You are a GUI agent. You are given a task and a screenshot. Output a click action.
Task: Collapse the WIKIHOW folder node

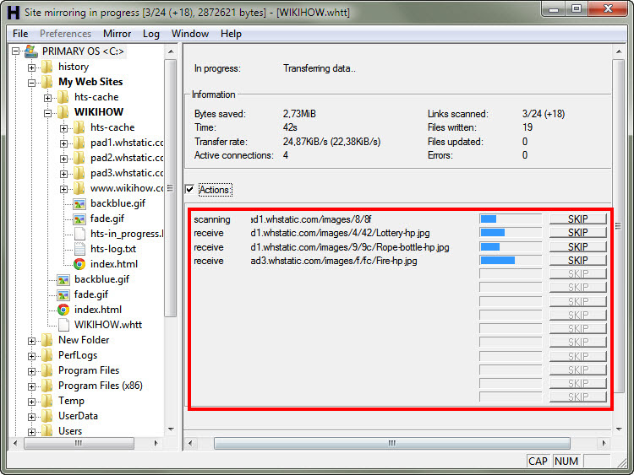coord(47,113)
